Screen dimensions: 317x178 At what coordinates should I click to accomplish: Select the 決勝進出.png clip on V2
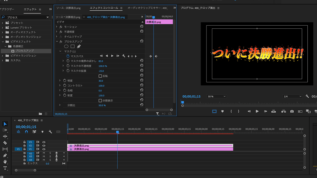tap(150, 146)
